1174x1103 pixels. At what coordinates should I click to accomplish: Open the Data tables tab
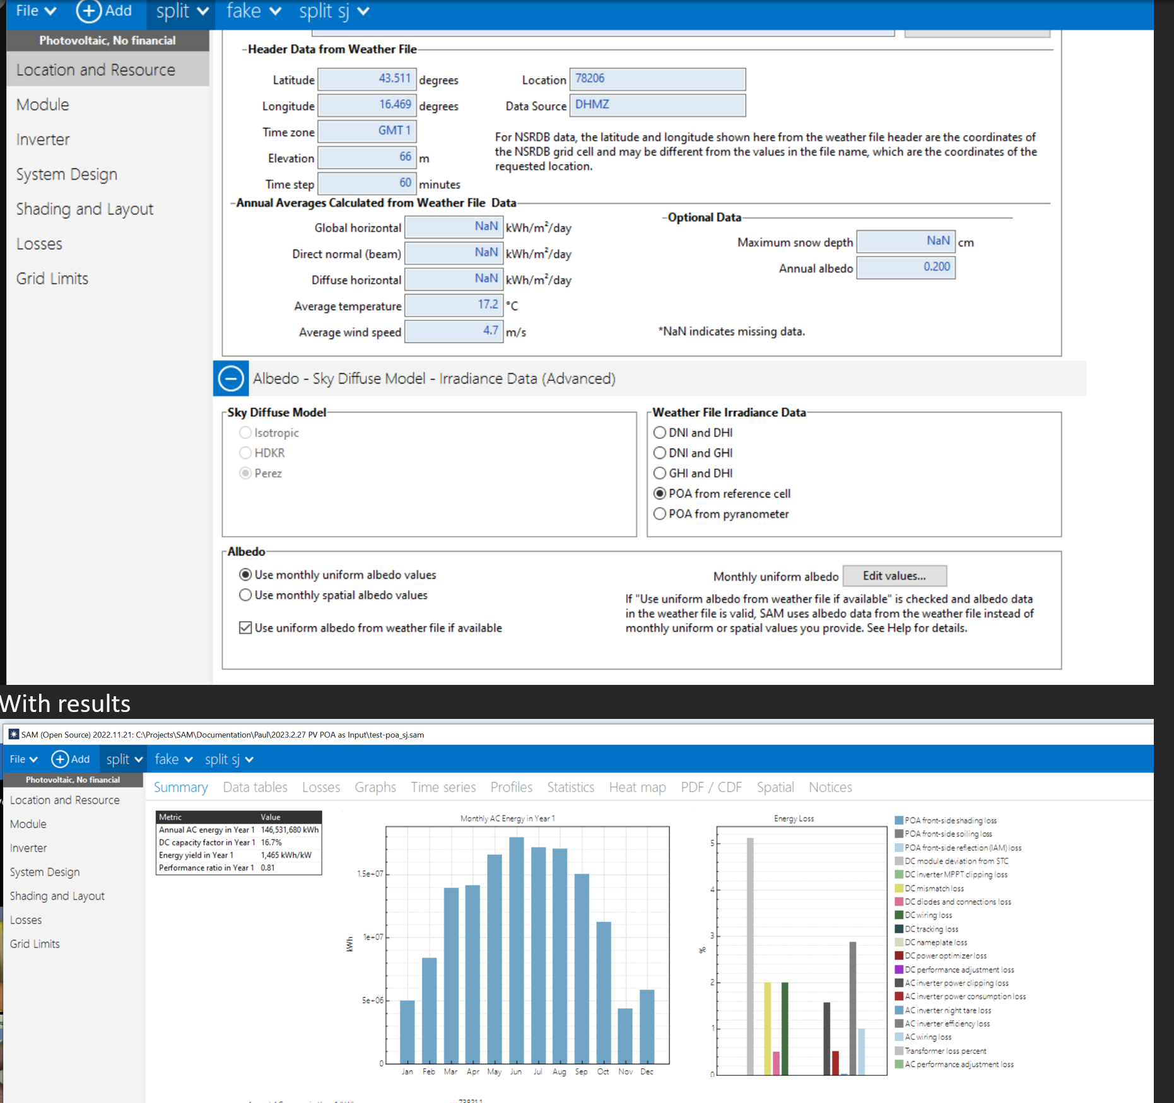[255, 787]
